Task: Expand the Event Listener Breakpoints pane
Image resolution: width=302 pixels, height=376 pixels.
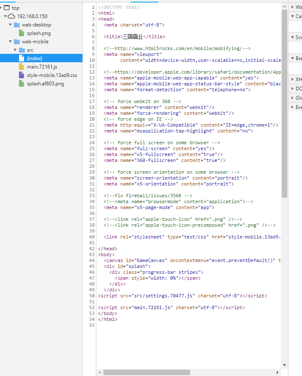Action: [292, 107]
